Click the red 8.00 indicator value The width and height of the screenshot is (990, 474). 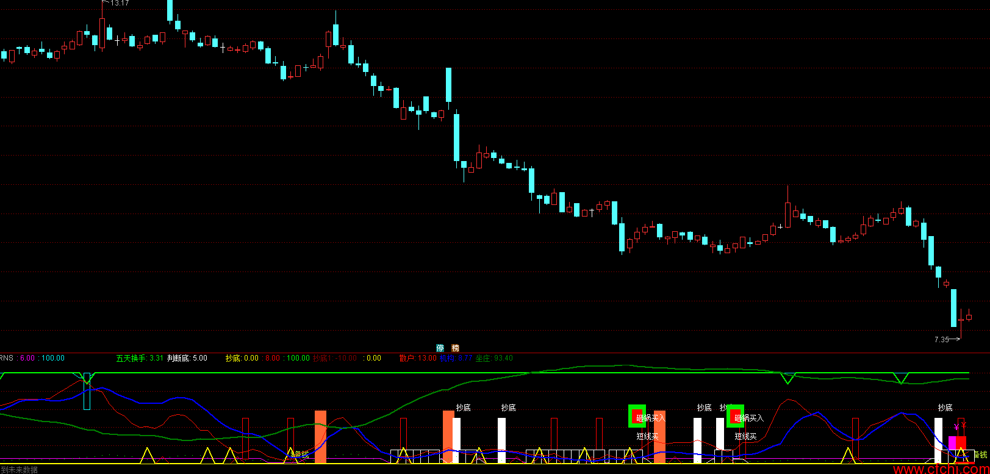[273, 358]
